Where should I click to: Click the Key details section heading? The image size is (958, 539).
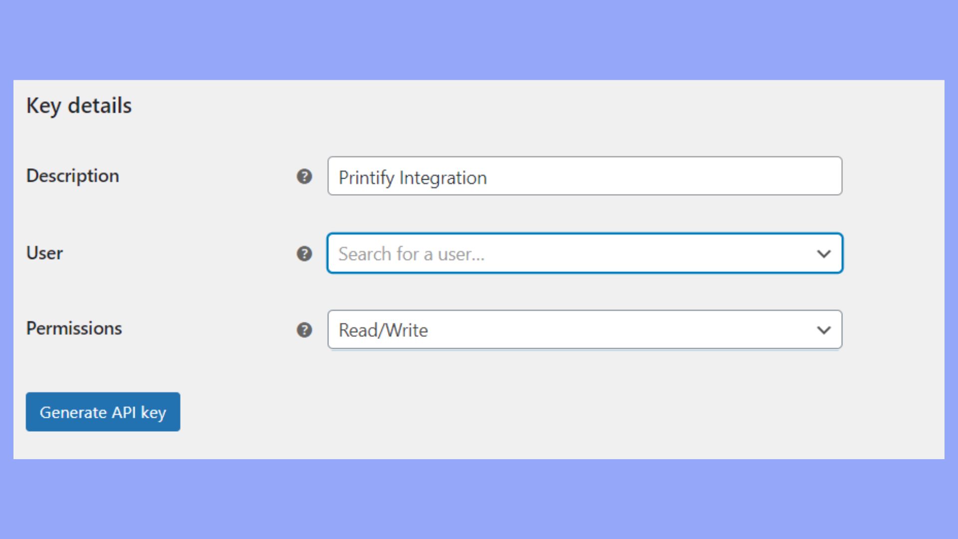[x=80, y=105]
